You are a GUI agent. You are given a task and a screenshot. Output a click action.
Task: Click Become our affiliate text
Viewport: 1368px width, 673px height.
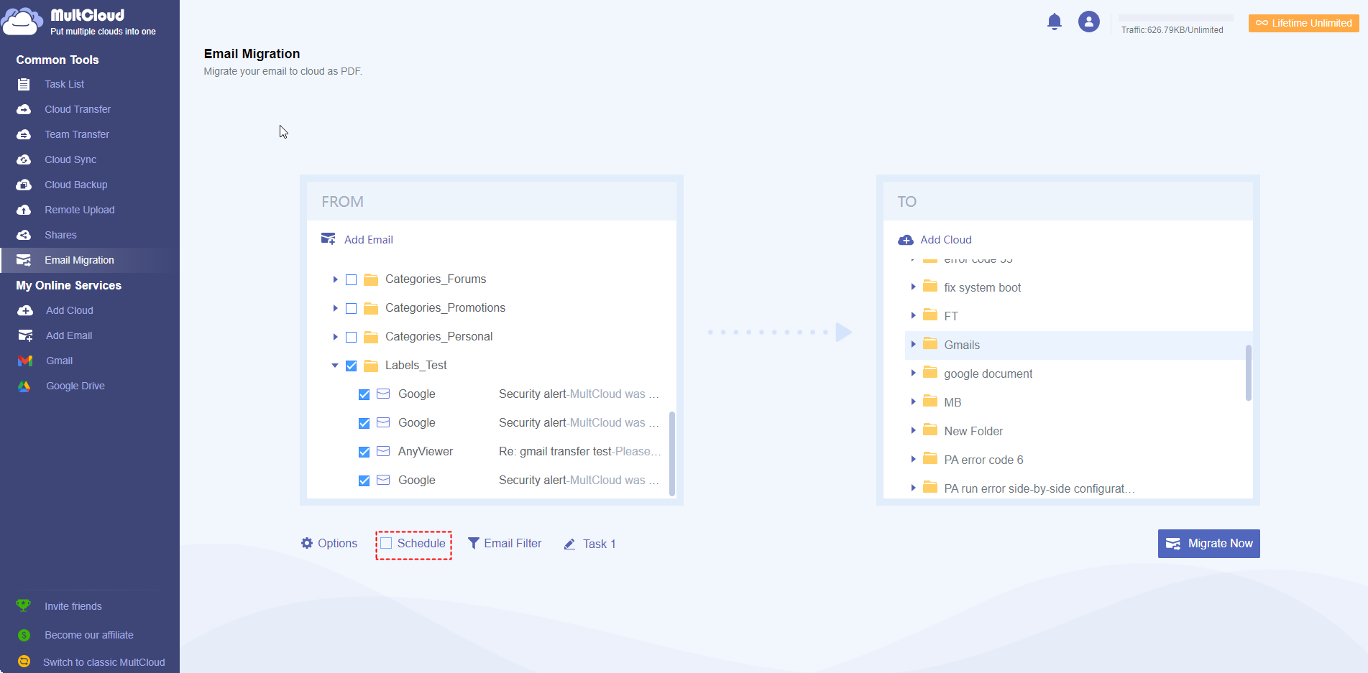point(89,635)
